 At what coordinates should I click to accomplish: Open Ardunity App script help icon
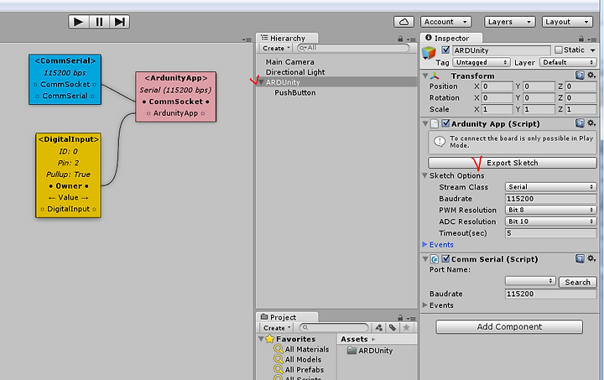580,122
